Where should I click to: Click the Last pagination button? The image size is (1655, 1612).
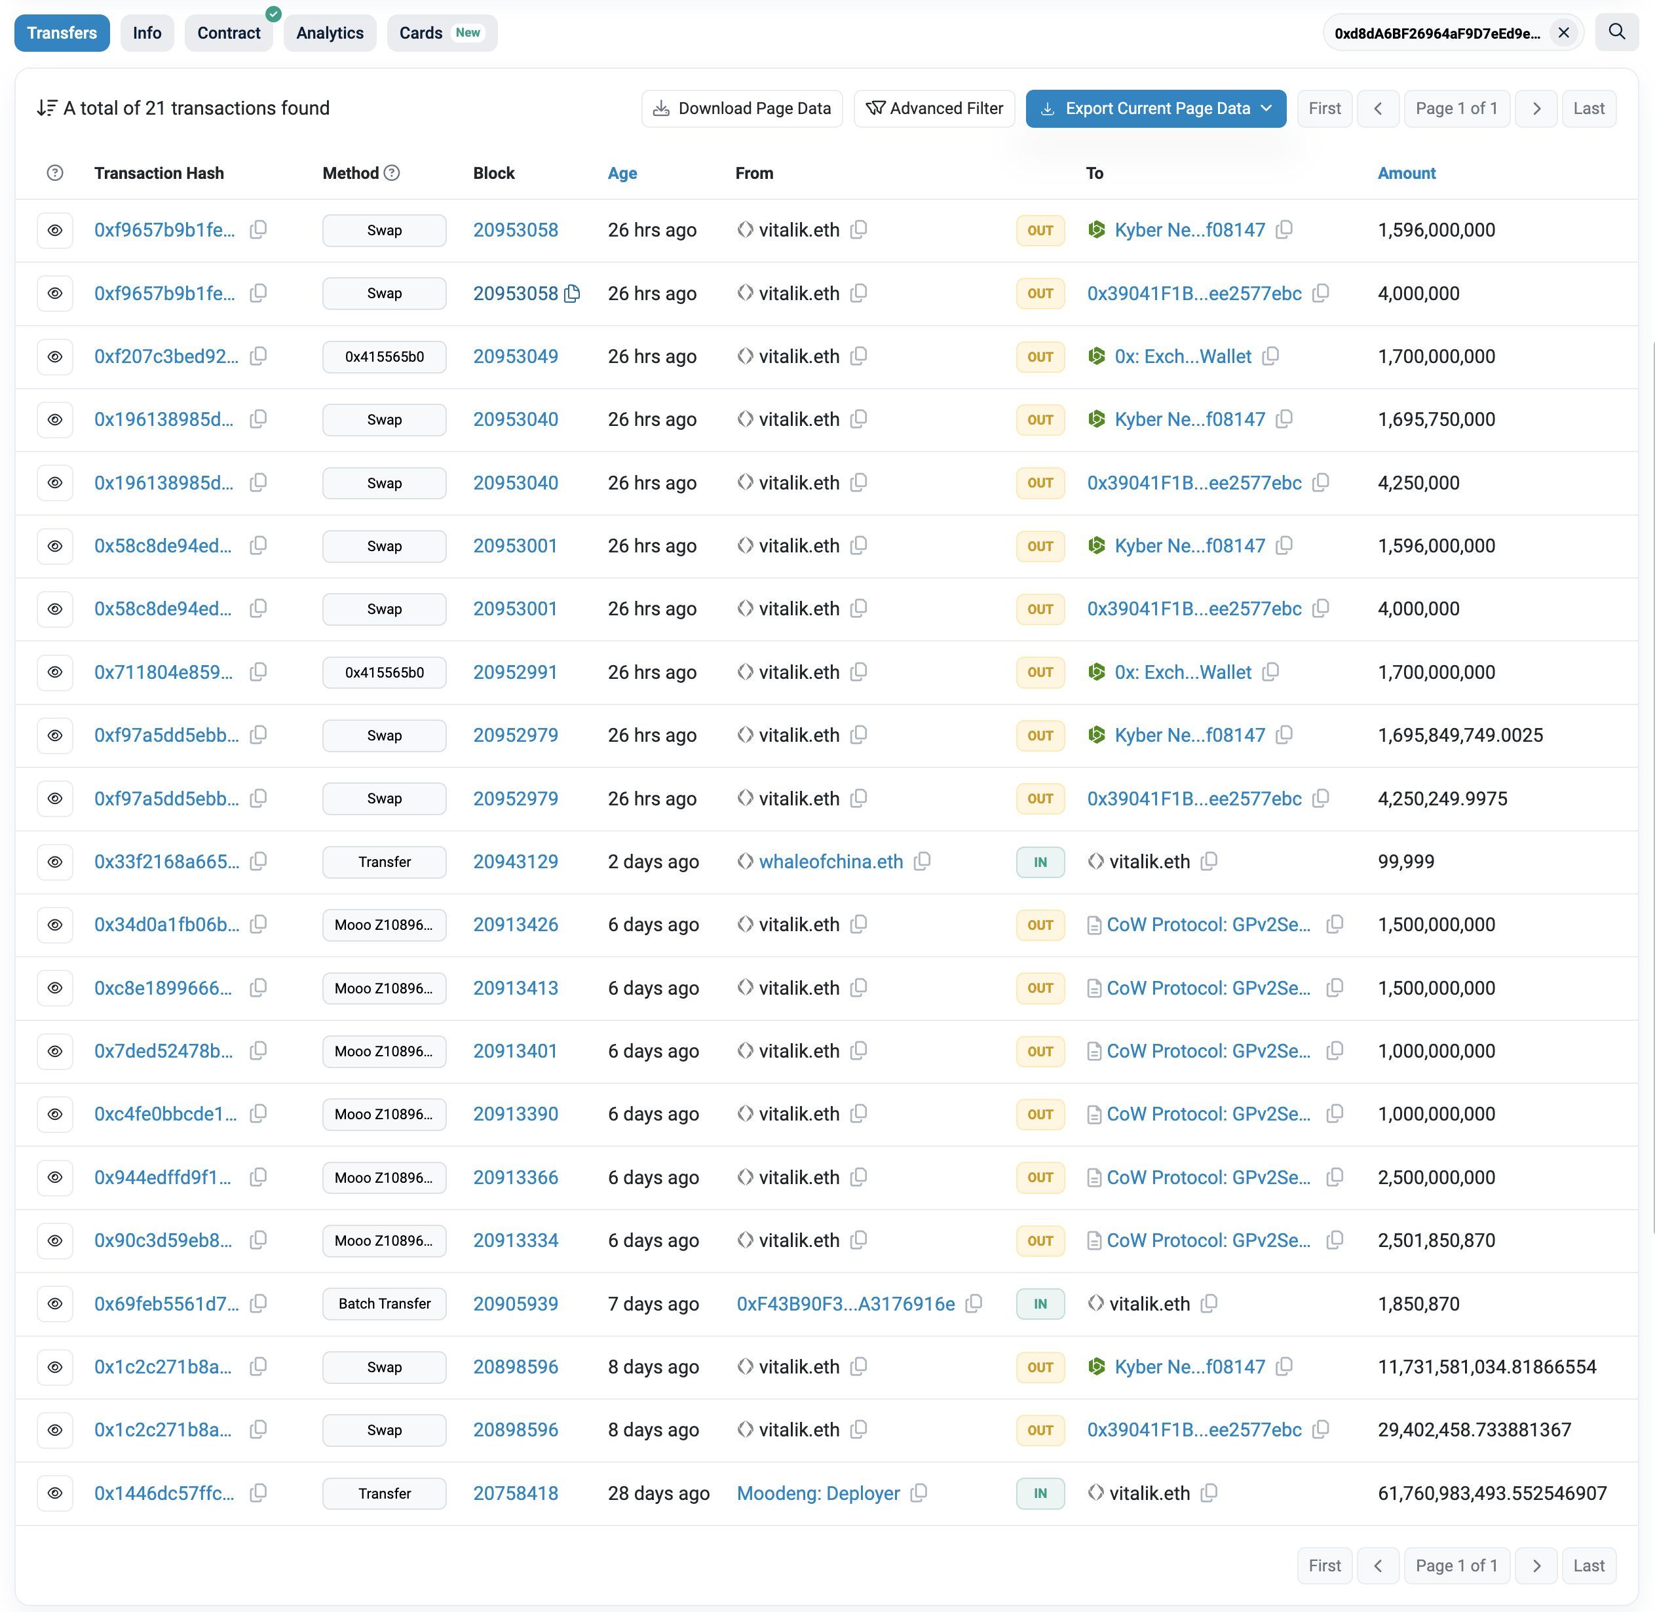point(1589,108)
